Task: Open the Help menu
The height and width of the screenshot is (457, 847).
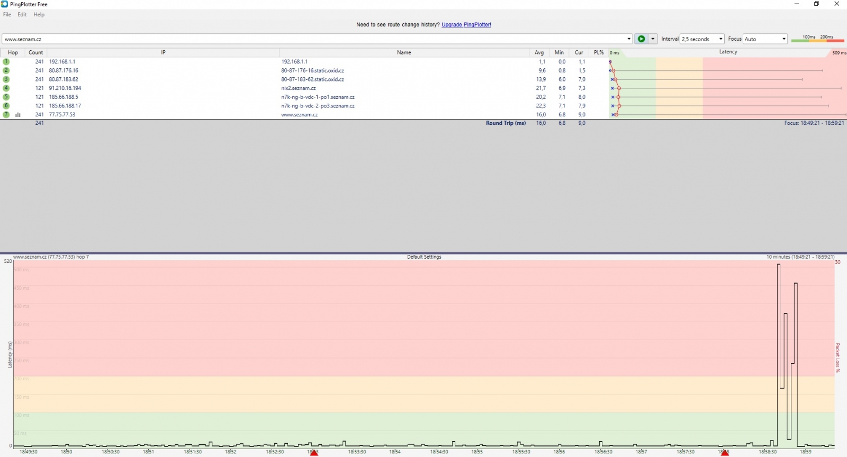Action: point(39,15)
